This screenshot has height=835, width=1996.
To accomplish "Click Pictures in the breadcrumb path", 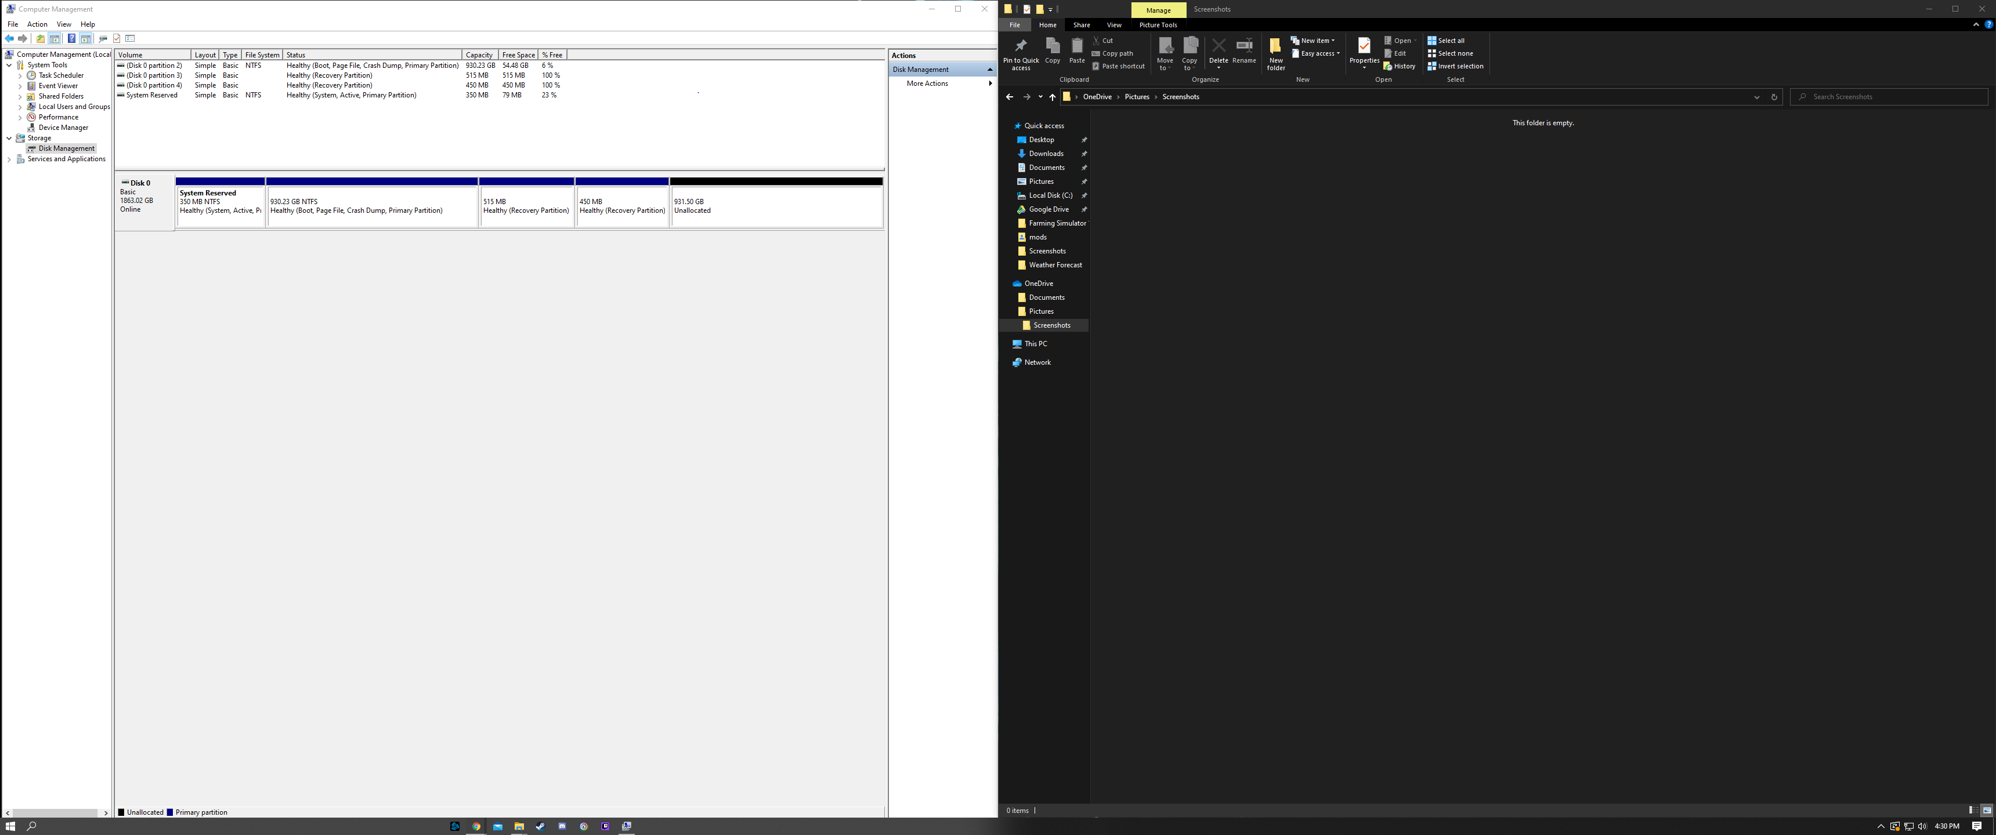I will click(1137, 97).
